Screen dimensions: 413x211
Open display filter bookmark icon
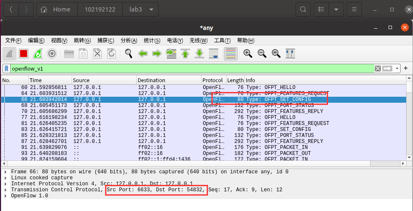click(x=7, y=68)
